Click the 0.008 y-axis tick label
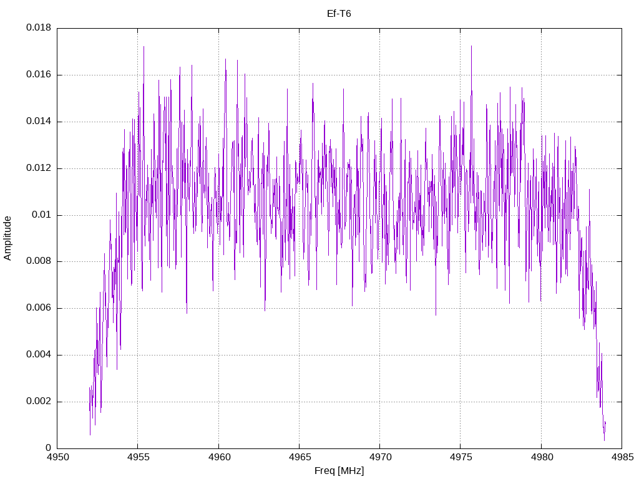This screenshot has width=639, height=479. pyautogui.click(x=39, y=261)
